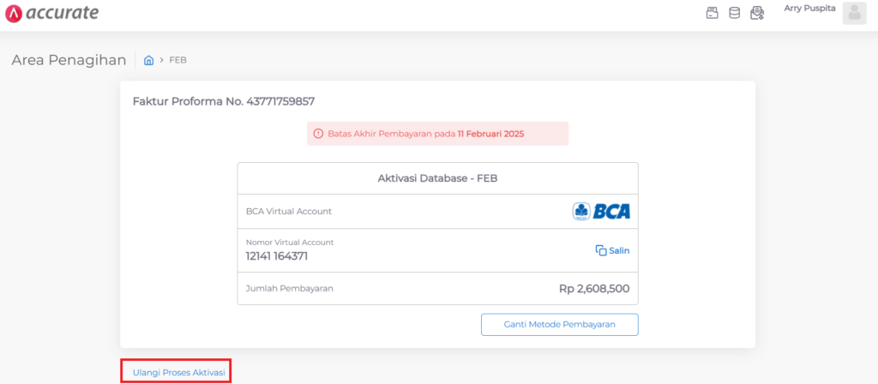Click the Accurate logo in header
Image resolution: width=878 pixels, height=384 pixels.
coord(51,13)
